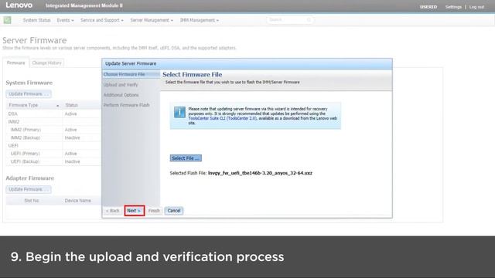Image resolution: width=495 pixels, height=278 pixels.
Task: Click the selected flash file name
Action: [260, 173]
